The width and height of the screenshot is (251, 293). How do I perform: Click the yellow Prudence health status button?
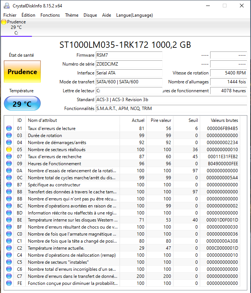click(22, 72)
